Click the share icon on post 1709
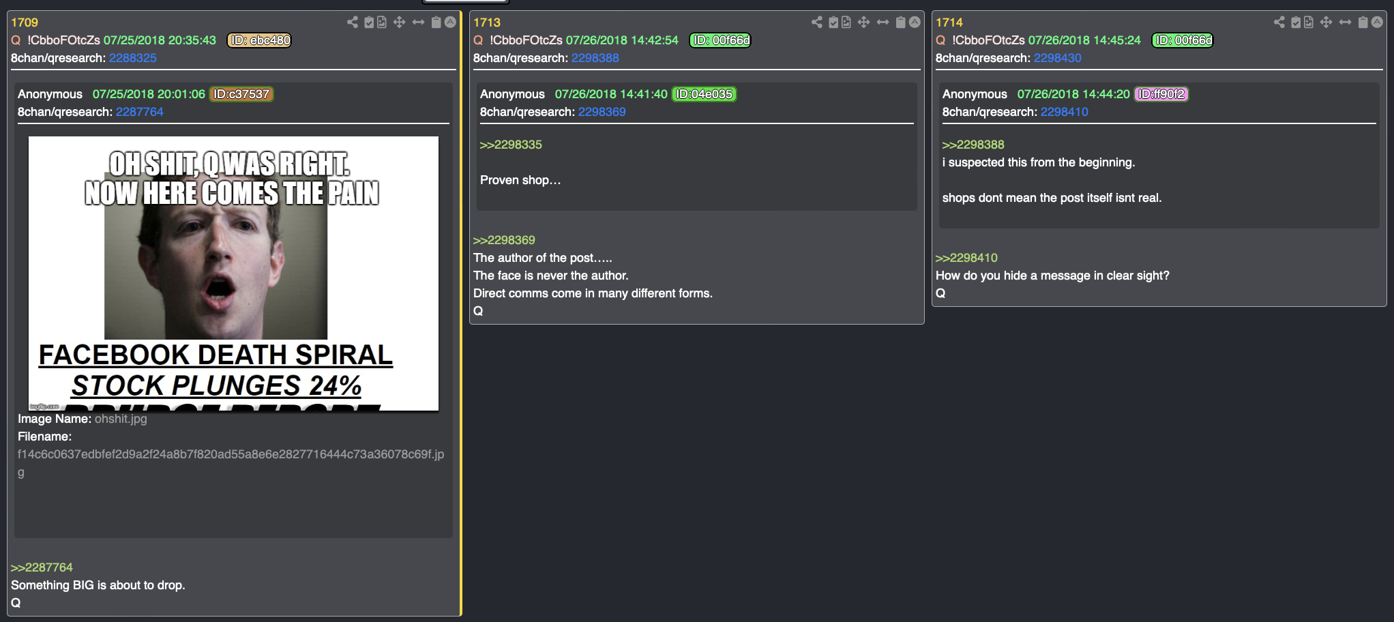 352,23
